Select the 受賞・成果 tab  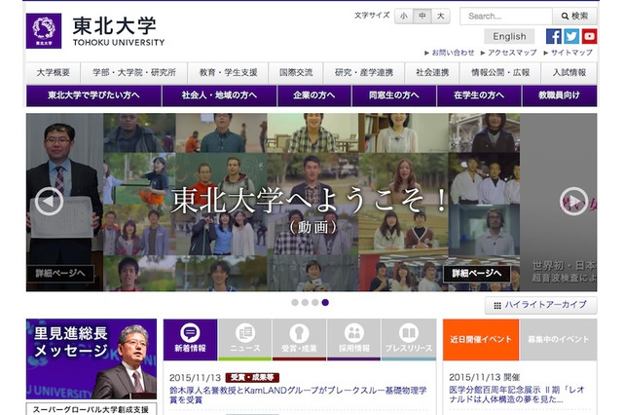(299, 339)
